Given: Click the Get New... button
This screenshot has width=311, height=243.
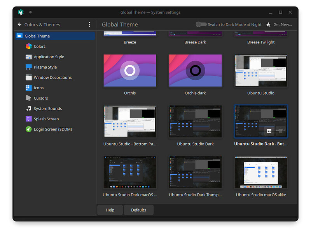Looking at the screenshot, I should (x=279, y=24).
